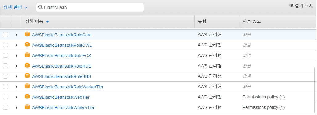Expand the AWSElasticBeanstalkRoleRDS row
The image size is (317, 115).
tap(17, 66)
